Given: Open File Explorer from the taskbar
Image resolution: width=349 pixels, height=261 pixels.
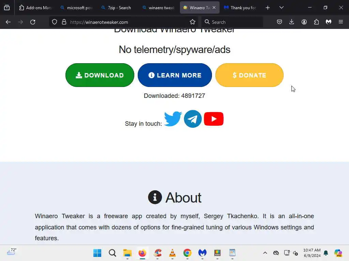Looking at the screenshot, I should click(127, 253).
